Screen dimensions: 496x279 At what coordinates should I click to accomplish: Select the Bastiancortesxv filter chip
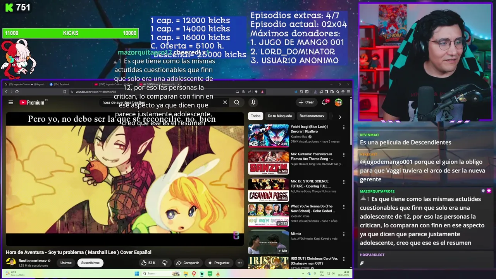coord(312,116)
